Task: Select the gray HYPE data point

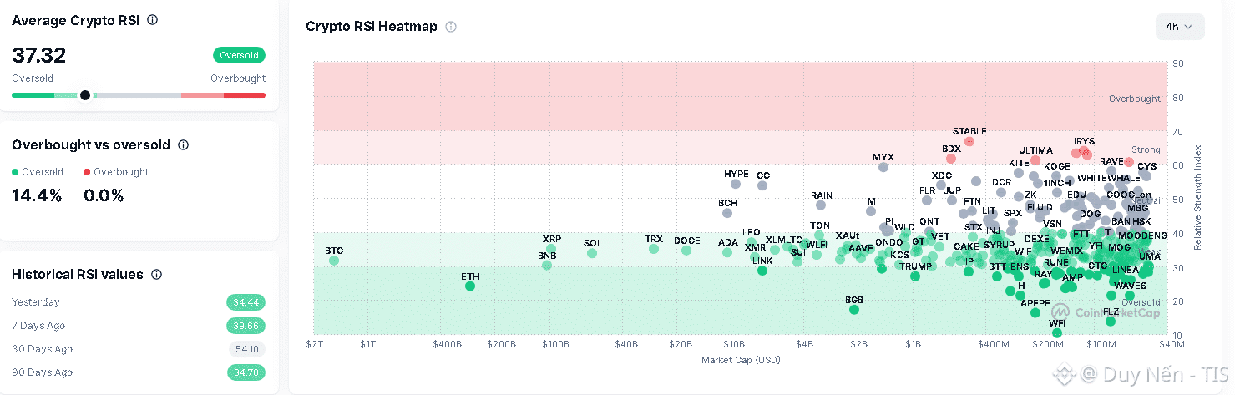Action: pyautogui.click(x=736, y=185)
